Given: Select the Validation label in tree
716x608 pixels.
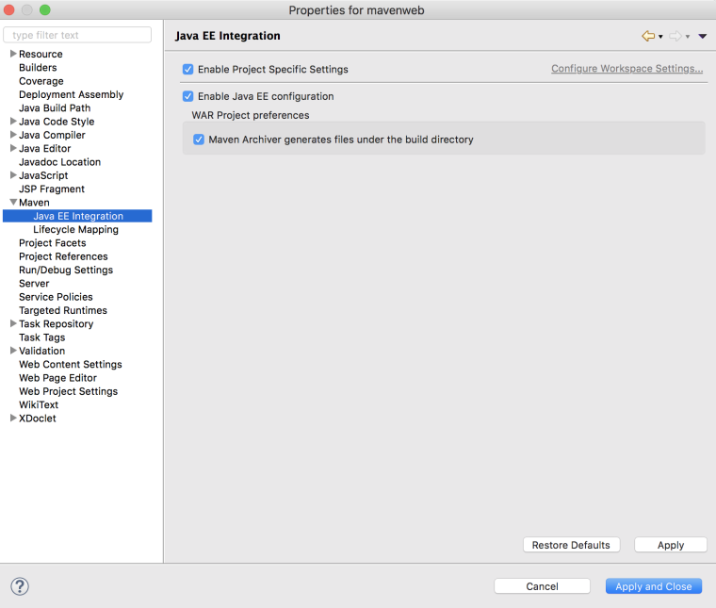Looking at the screenshot, I should 42,352.
